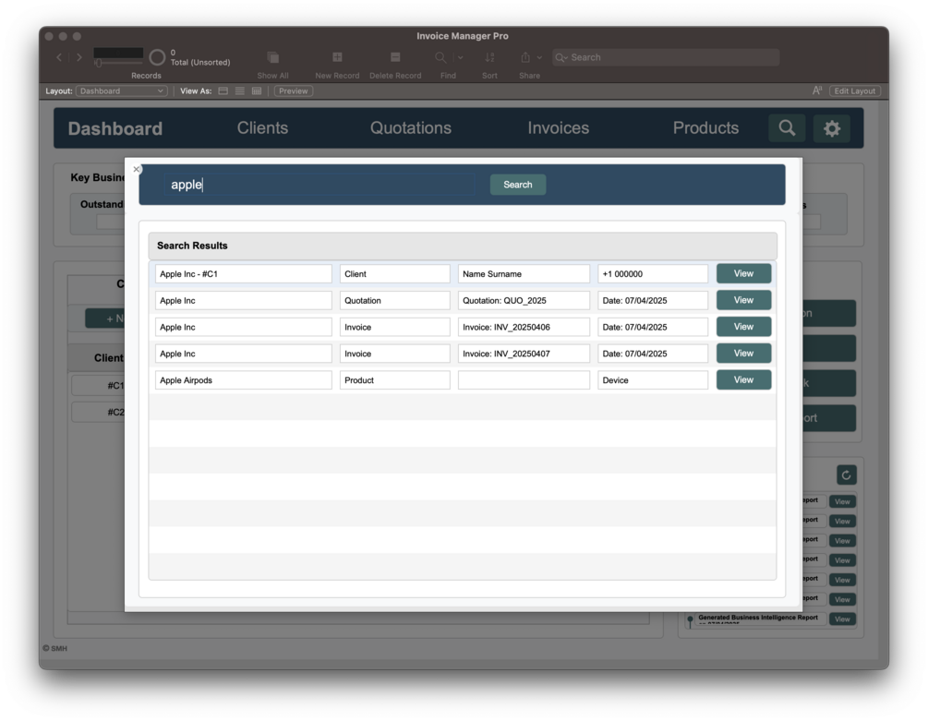The height and width of the screenshot is (721, 928).
Task: Click the Name Surname cell
Action: (524, 274)
